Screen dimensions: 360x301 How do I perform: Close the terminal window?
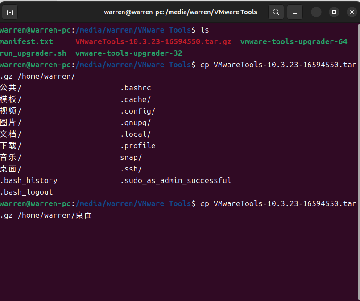352,12
